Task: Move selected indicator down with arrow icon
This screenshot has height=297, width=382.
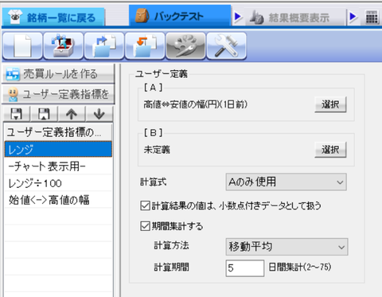Action: pyautogui.click(x=99, y=114)
